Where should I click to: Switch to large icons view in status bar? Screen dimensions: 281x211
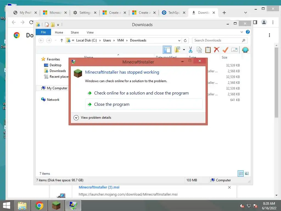(x=247, y=174)
